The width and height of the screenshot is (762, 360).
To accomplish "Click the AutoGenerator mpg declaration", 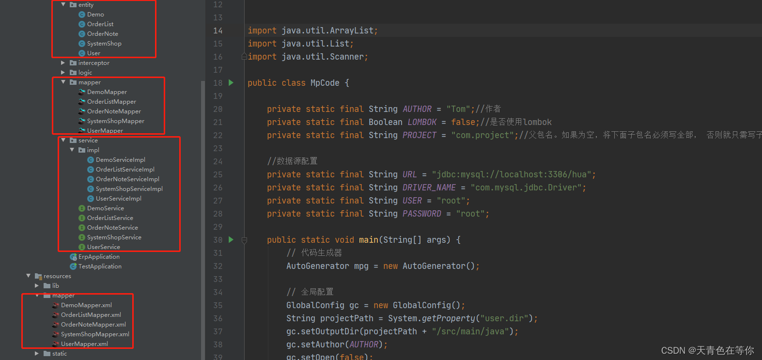I will 383,266.
